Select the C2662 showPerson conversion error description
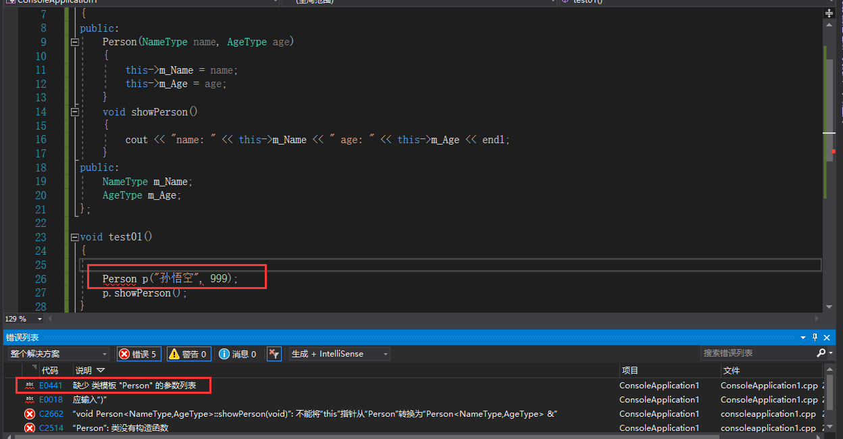 click(x=314, y=414)
